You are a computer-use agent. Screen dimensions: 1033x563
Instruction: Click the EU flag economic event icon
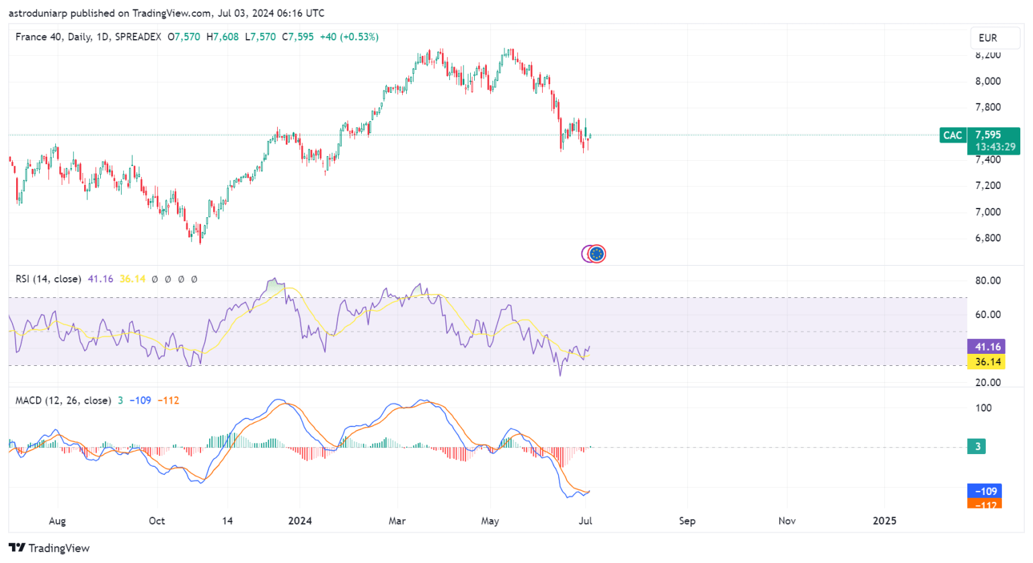click(596, 254)
